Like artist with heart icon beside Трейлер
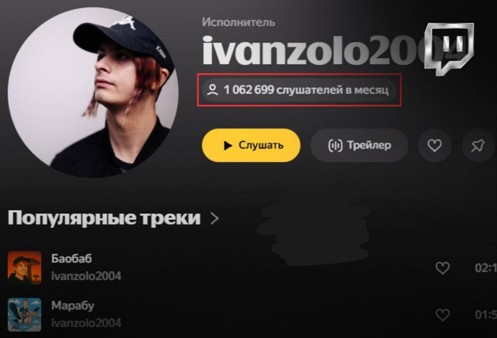This screenshot has height=338, width=497. click(x=434, y=146)
